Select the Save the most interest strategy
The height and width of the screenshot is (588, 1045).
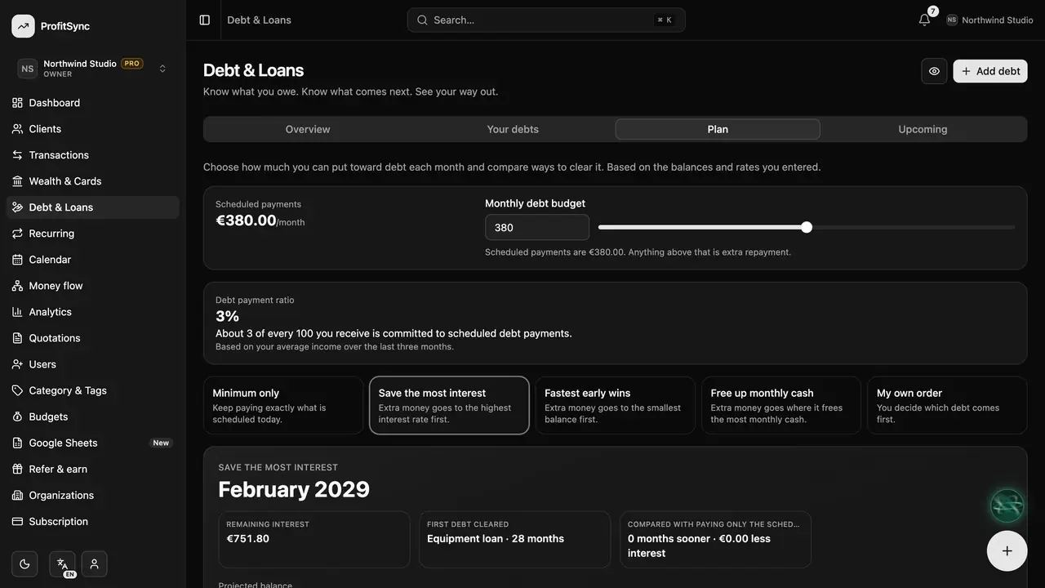pyautogui.click(x=449, y=405)
